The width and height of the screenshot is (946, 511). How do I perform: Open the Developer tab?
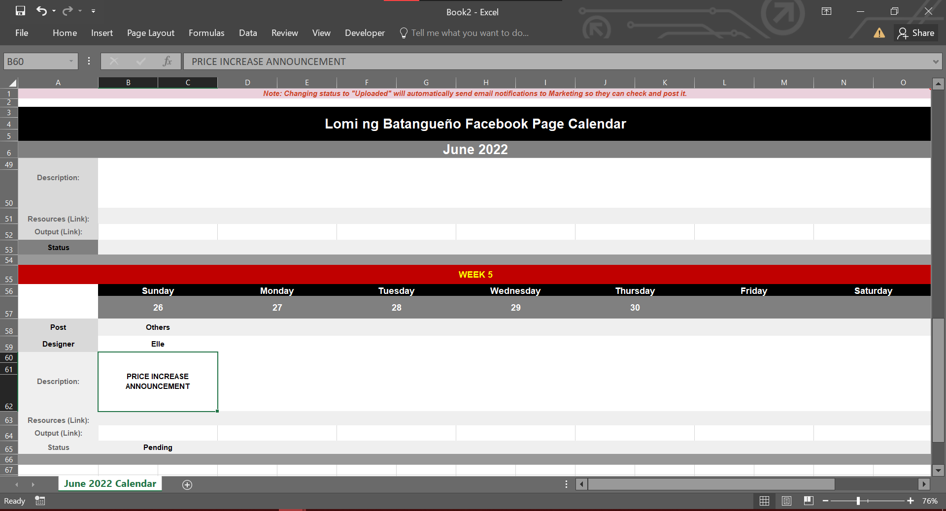point(365,33)
